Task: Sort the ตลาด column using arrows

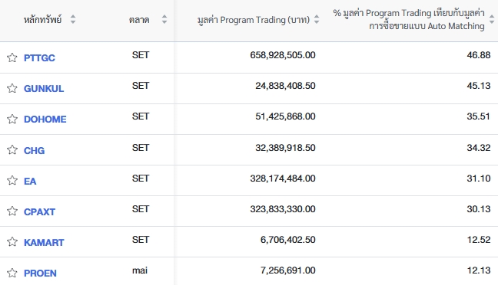Action: tap(164, 19)
